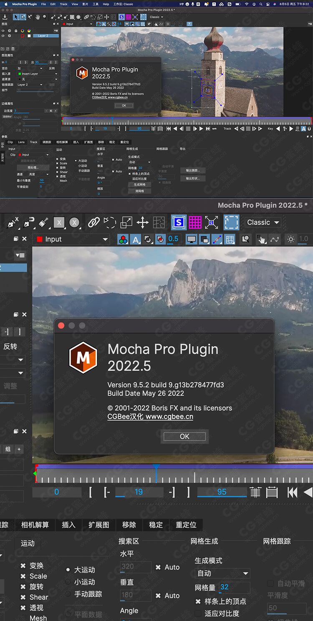Open the Track menu in menu bar

tap(63, 4)
